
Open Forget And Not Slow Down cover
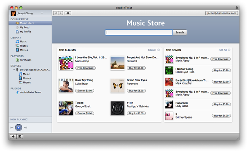117,63
